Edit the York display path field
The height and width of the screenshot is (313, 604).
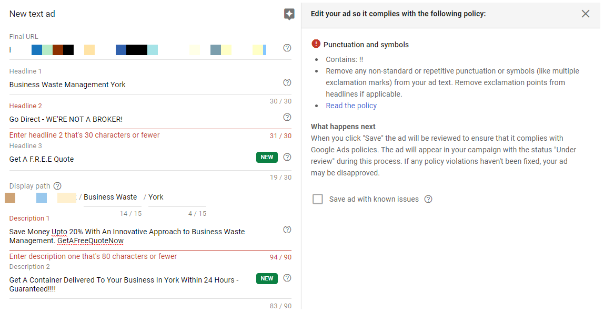(x=174, y=197)
